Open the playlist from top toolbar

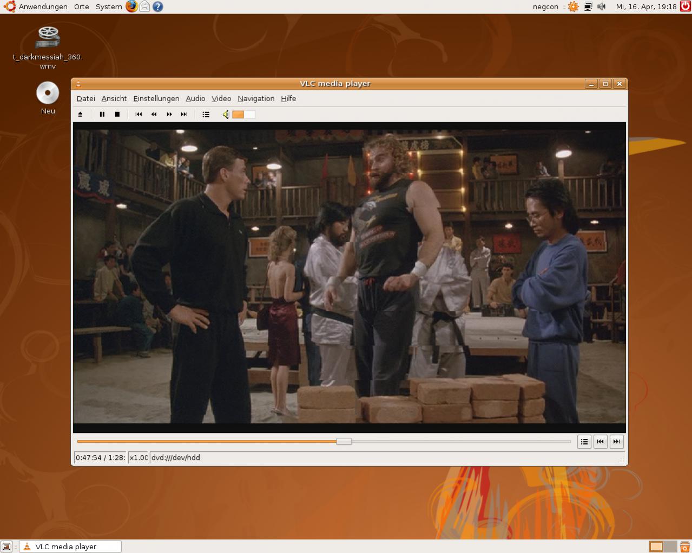coord(206,114)
